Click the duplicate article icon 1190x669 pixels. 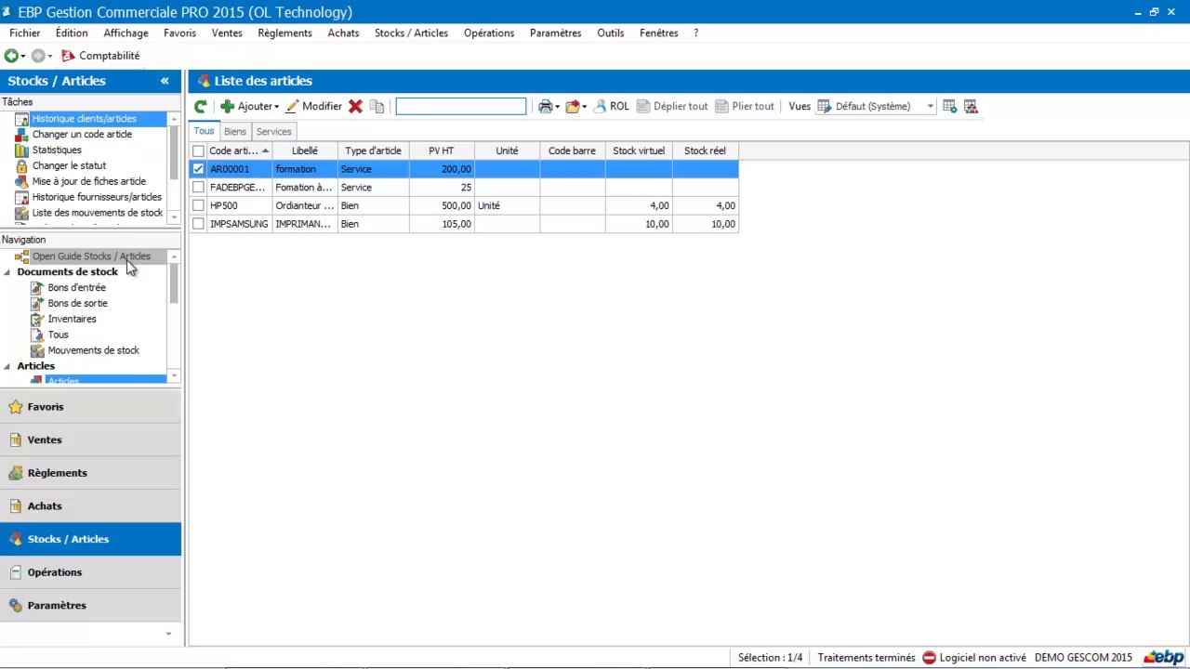pos(377,107)
